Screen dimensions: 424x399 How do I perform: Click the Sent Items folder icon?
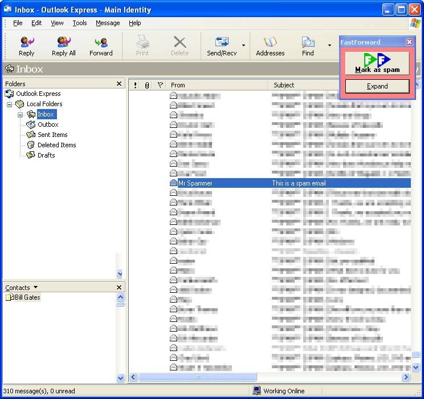(31, 135)
